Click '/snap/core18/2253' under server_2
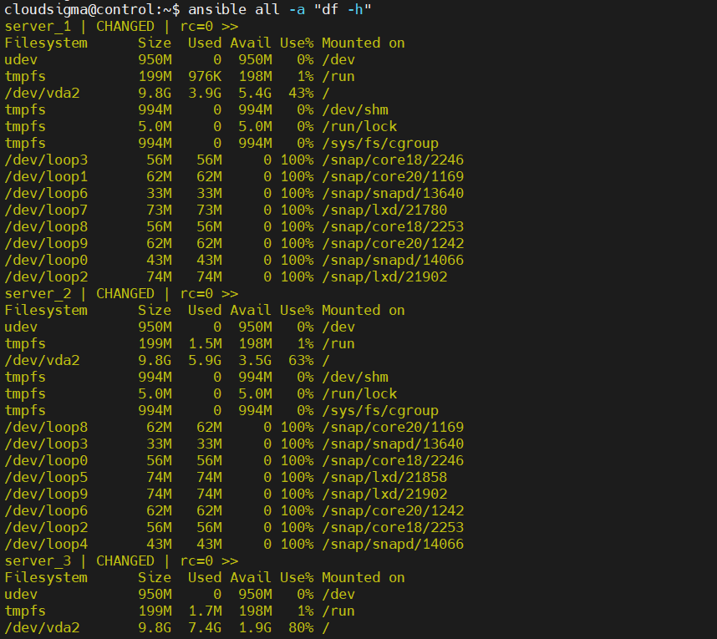Viewport: 717px width, 639px height. 393,527
